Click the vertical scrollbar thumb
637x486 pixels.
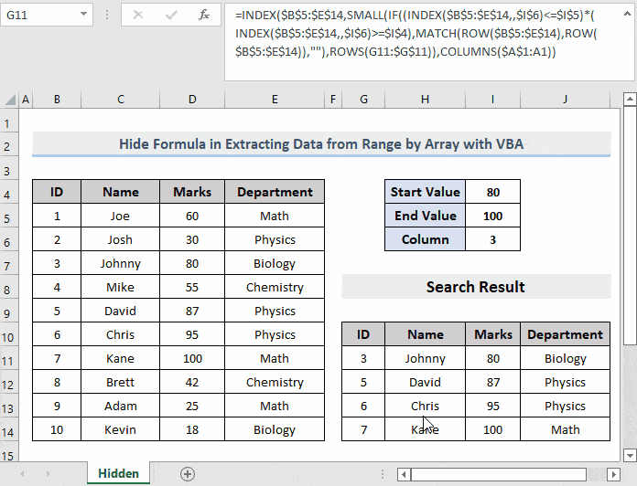pos(630,226)
